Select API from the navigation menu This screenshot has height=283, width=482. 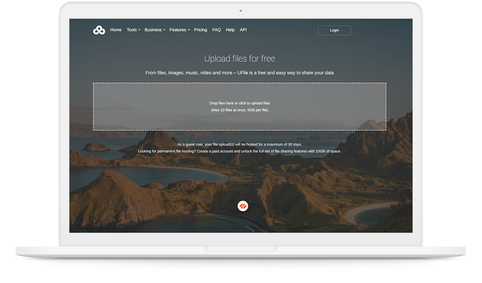[x=243, y=29]
